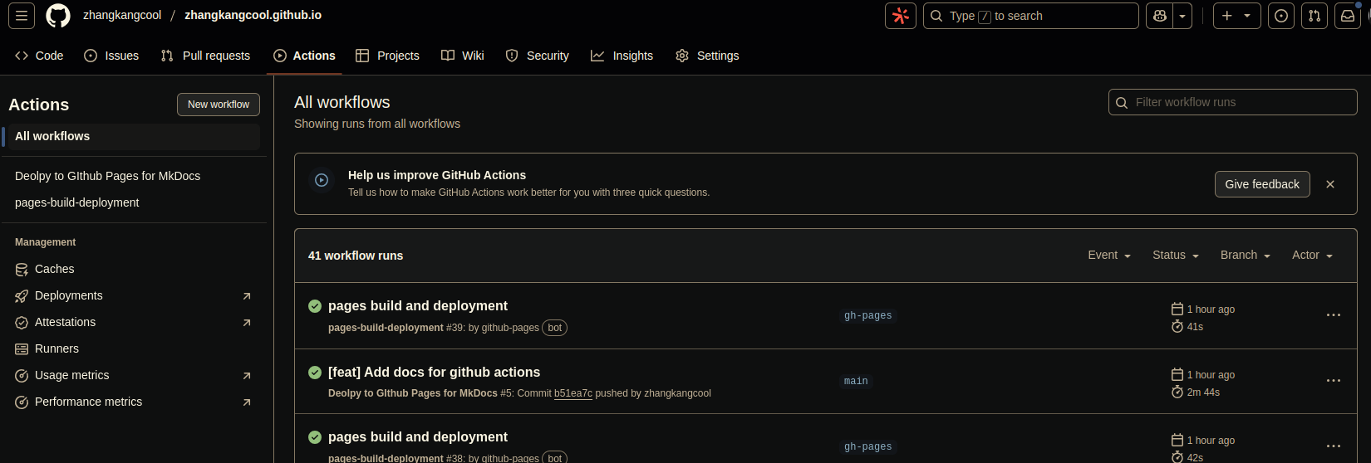This screenshot has height=463, width=1371.
Task: Open the Actor filter dropdown
Action: (x=1312, y=255)
